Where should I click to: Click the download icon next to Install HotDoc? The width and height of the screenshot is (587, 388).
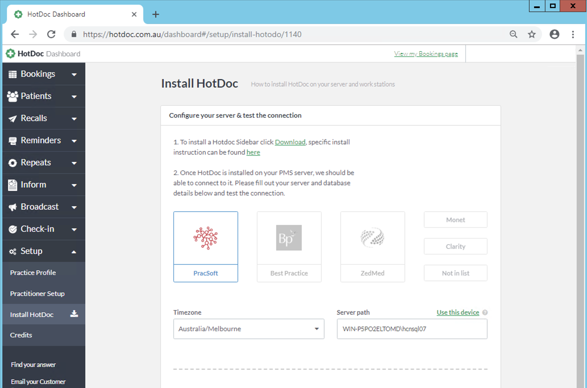[74, 314]
